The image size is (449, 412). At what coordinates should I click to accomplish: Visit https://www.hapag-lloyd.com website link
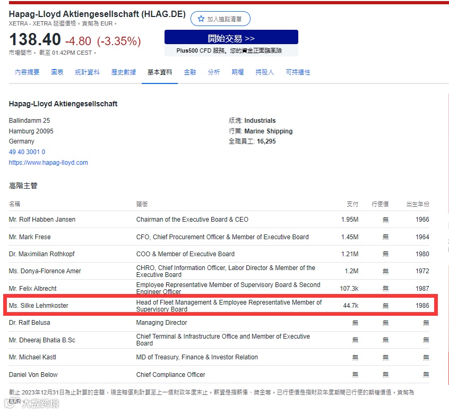click(48, 162)
